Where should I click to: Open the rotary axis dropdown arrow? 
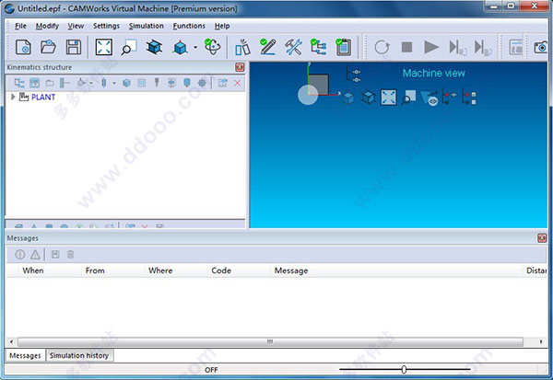tap(91, 84)
